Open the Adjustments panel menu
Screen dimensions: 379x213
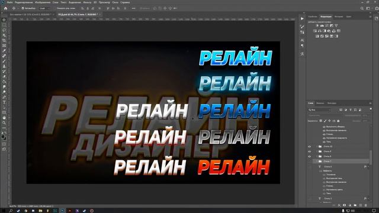tap(370, 17)
